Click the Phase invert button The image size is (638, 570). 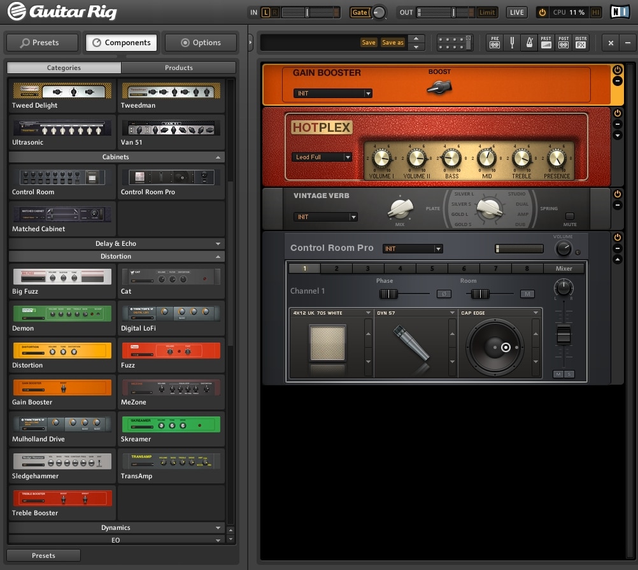pyautogui.click(x=444, y=294)
